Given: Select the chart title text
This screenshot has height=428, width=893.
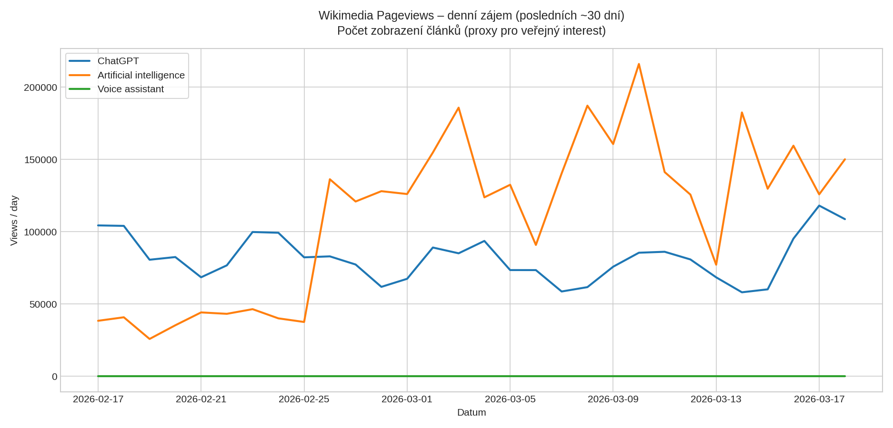Looking at the screenshot, I should [472, 23].
